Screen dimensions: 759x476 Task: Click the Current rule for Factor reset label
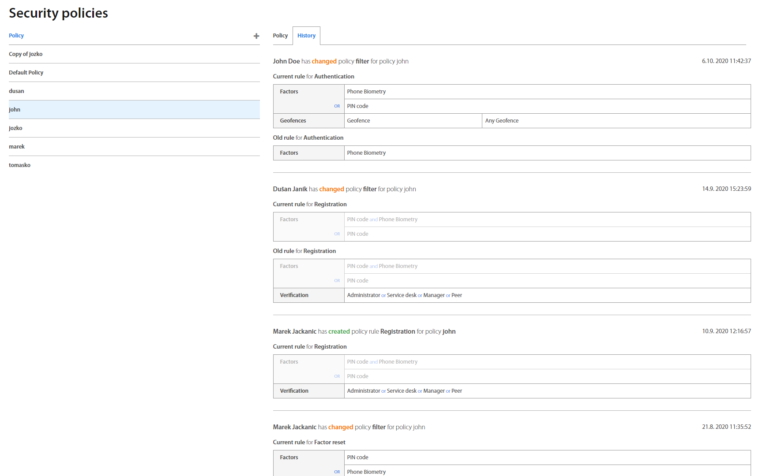309,443
